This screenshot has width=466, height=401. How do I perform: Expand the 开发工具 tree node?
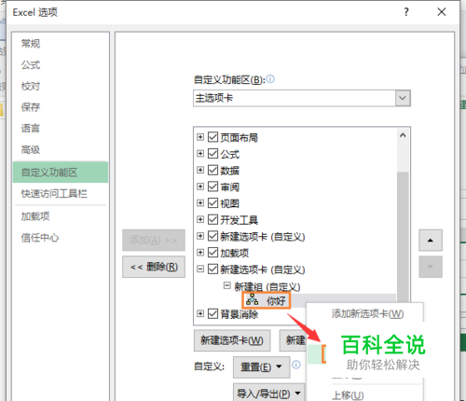(200, 219)
